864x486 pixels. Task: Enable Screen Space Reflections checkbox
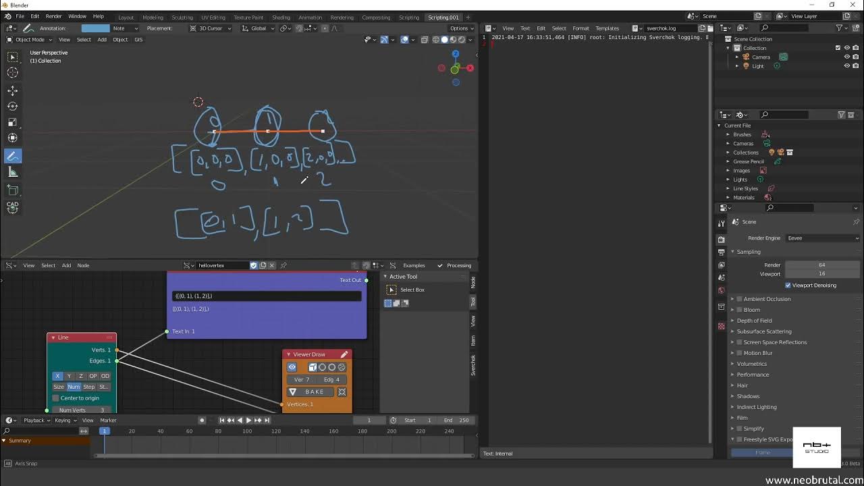(x=740, y=342)
